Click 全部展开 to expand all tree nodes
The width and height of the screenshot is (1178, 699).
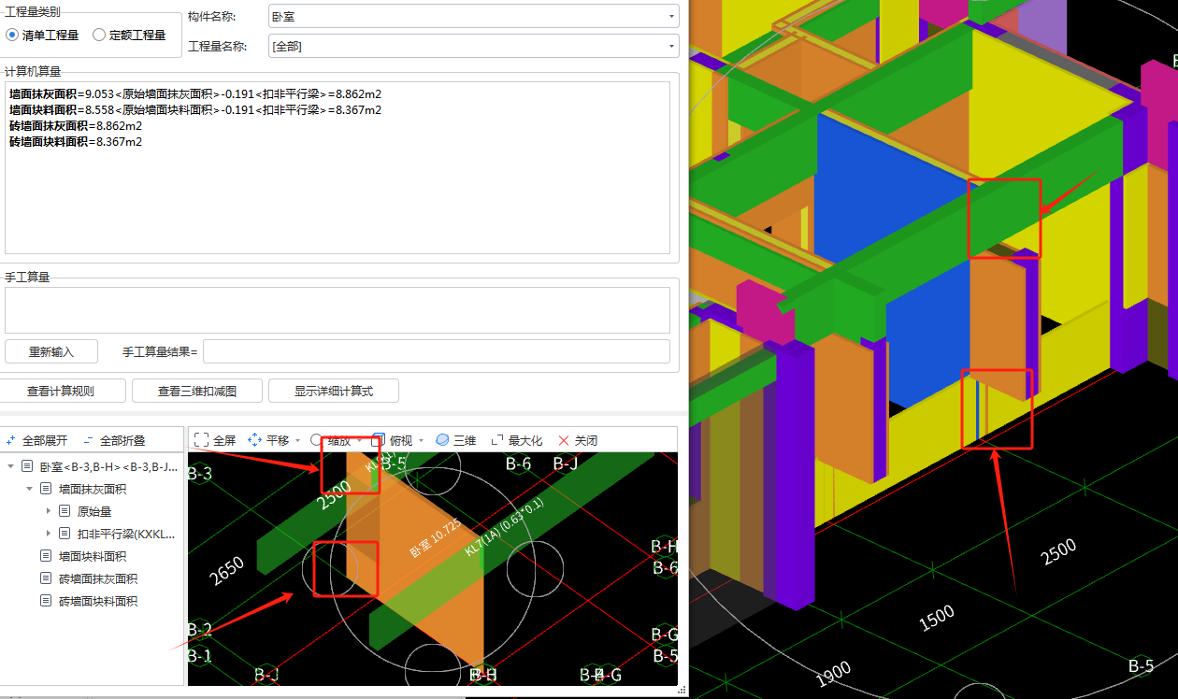click(x=36, y=440)
